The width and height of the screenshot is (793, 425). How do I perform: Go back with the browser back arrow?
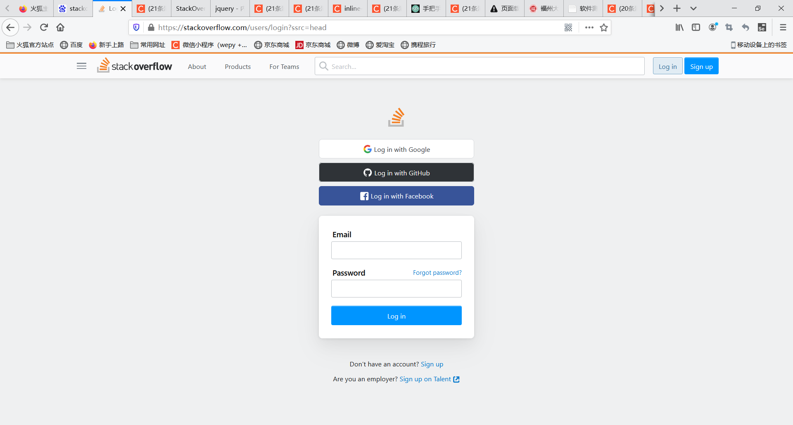pos(10,28)
